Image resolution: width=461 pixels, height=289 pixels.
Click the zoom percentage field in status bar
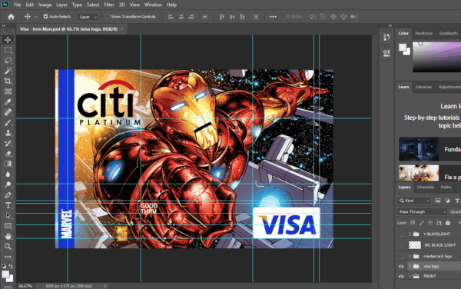25,286
